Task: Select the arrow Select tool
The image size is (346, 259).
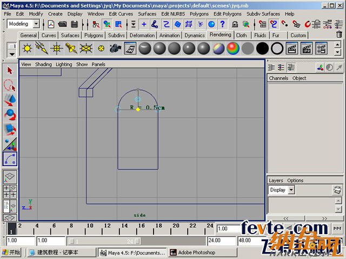Action: [10, 71]
